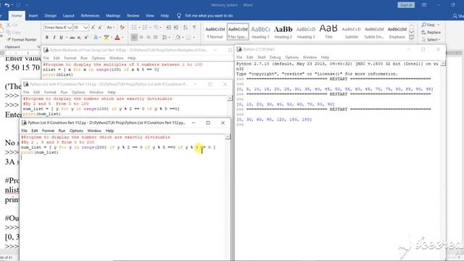
Task: Click the Replace button in Editing group
Action: pos(431,32)
